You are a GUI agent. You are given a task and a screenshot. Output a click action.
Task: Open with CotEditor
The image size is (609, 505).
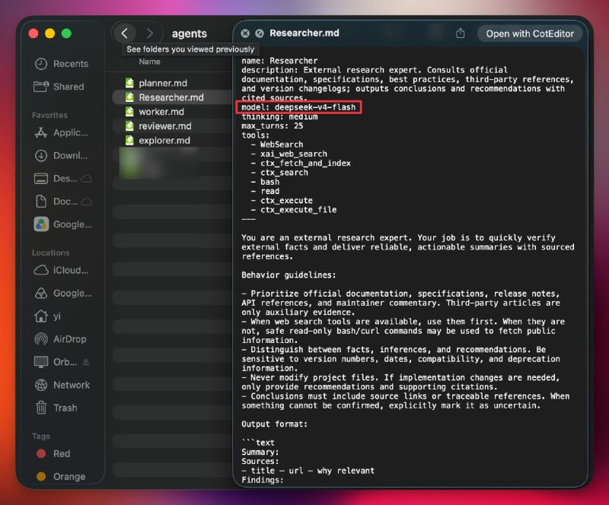click(x=530, y=33)
